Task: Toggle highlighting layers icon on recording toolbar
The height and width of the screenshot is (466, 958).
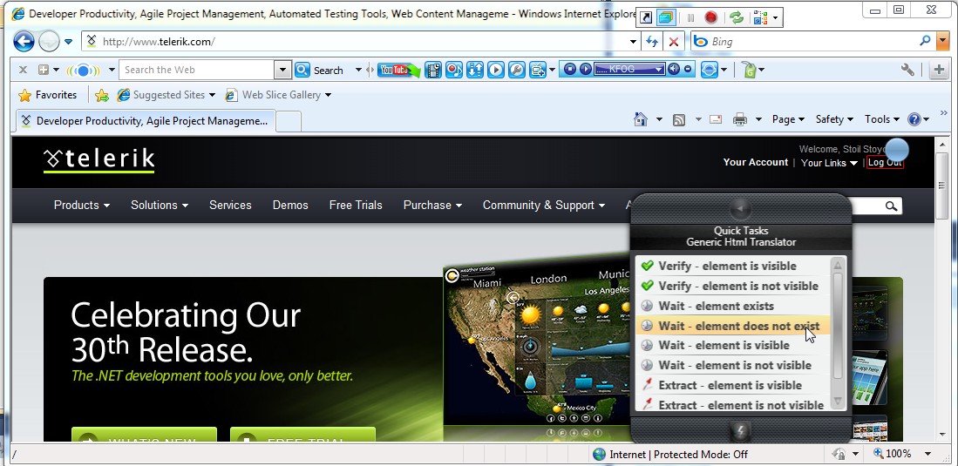Action: (665, 17)
